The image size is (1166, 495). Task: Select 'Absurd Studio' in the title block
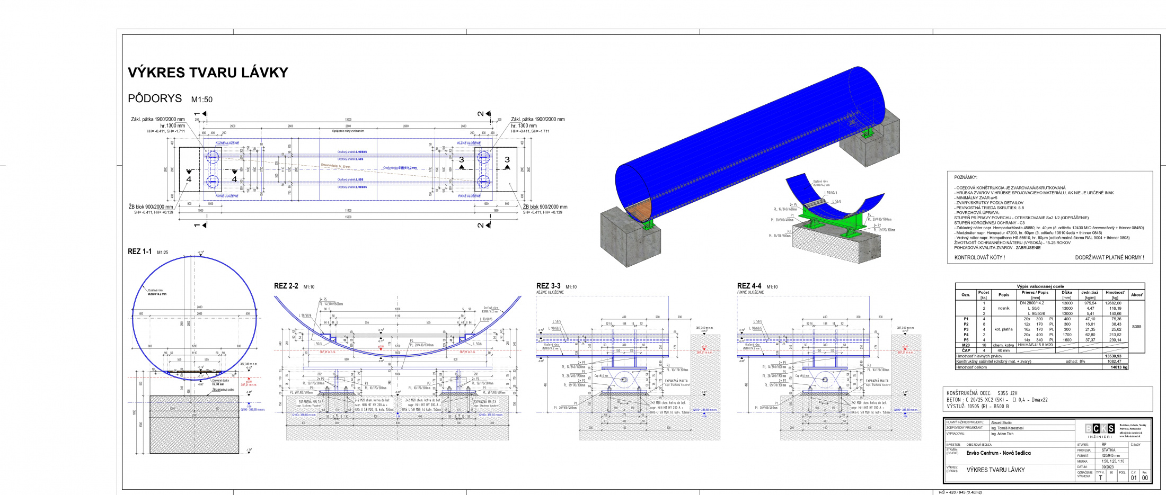tap(1001, 423)
